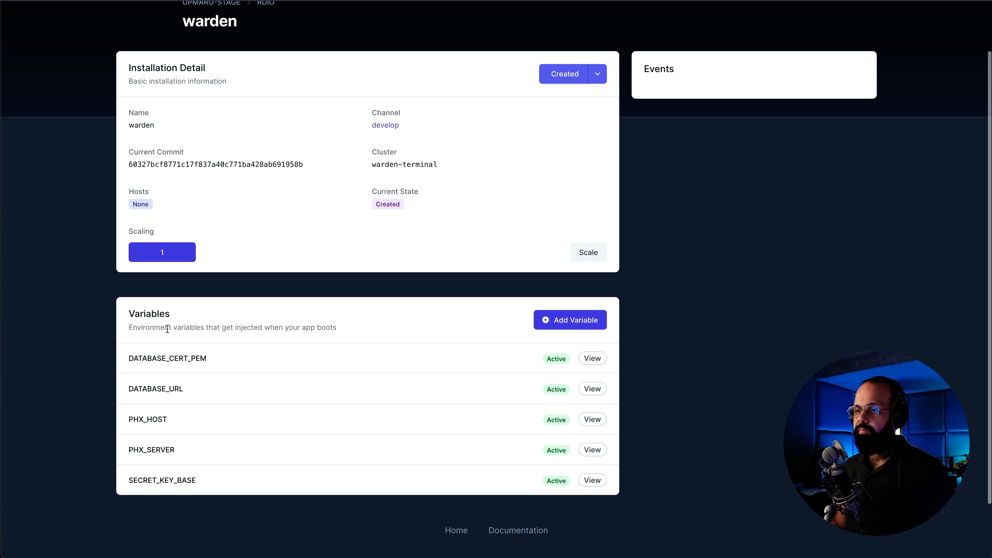The width and height of the screenshot is (992, 558).
Task: Click the Scale button
Action: [x=588, y=252]
